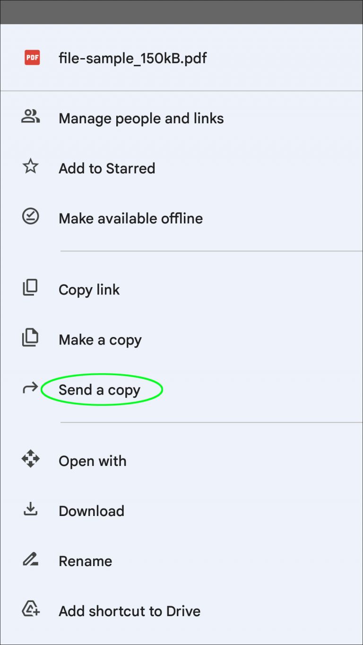363x645 pixels.
Task: Click the Copy link icon
Action: (x=30, y=289)
